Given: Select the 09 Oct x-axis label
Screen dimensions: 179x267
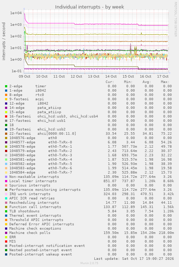Looking at the screenshot, I should click(24, 76).
